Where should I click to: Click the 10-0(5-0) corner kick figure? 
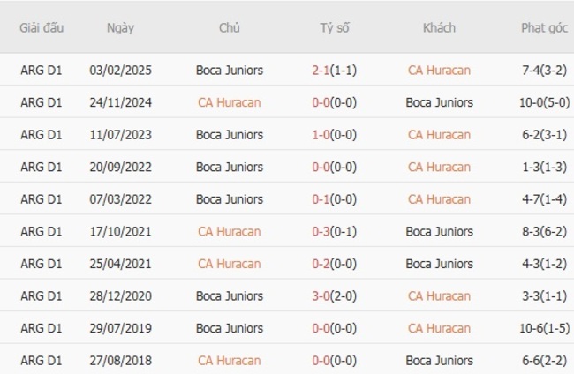click(x=544, y=102)
